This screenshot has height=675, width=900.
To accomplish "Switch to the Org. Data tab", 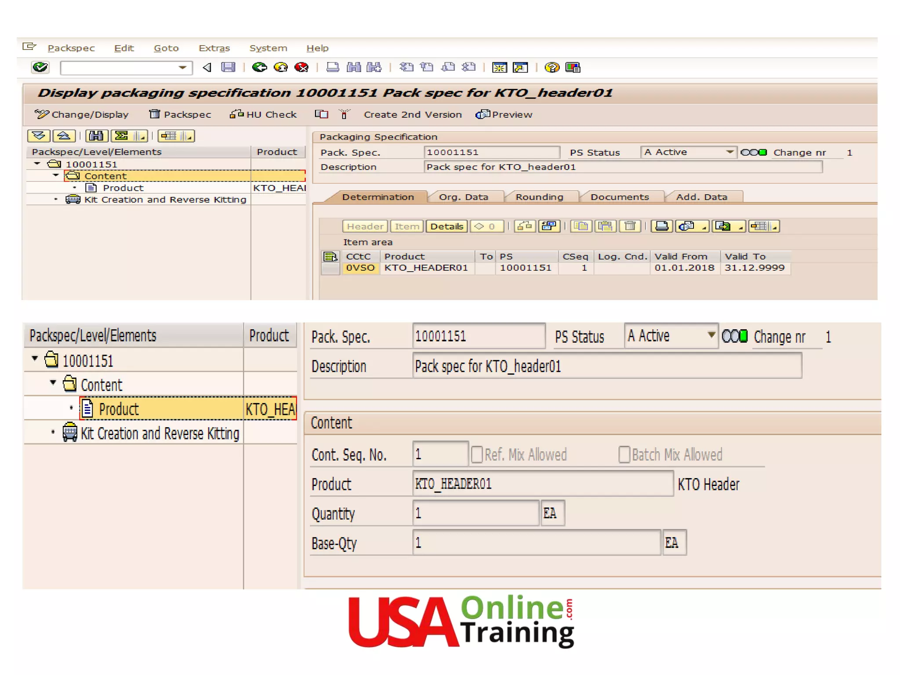I will pos(463,197).
